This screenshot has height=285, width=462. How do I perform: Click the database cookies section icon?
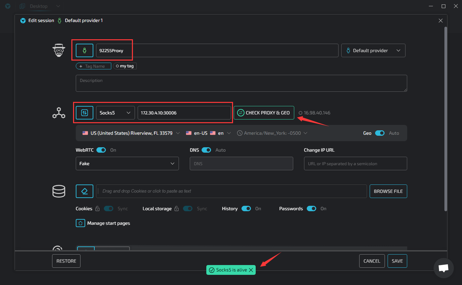coord(59,191)
